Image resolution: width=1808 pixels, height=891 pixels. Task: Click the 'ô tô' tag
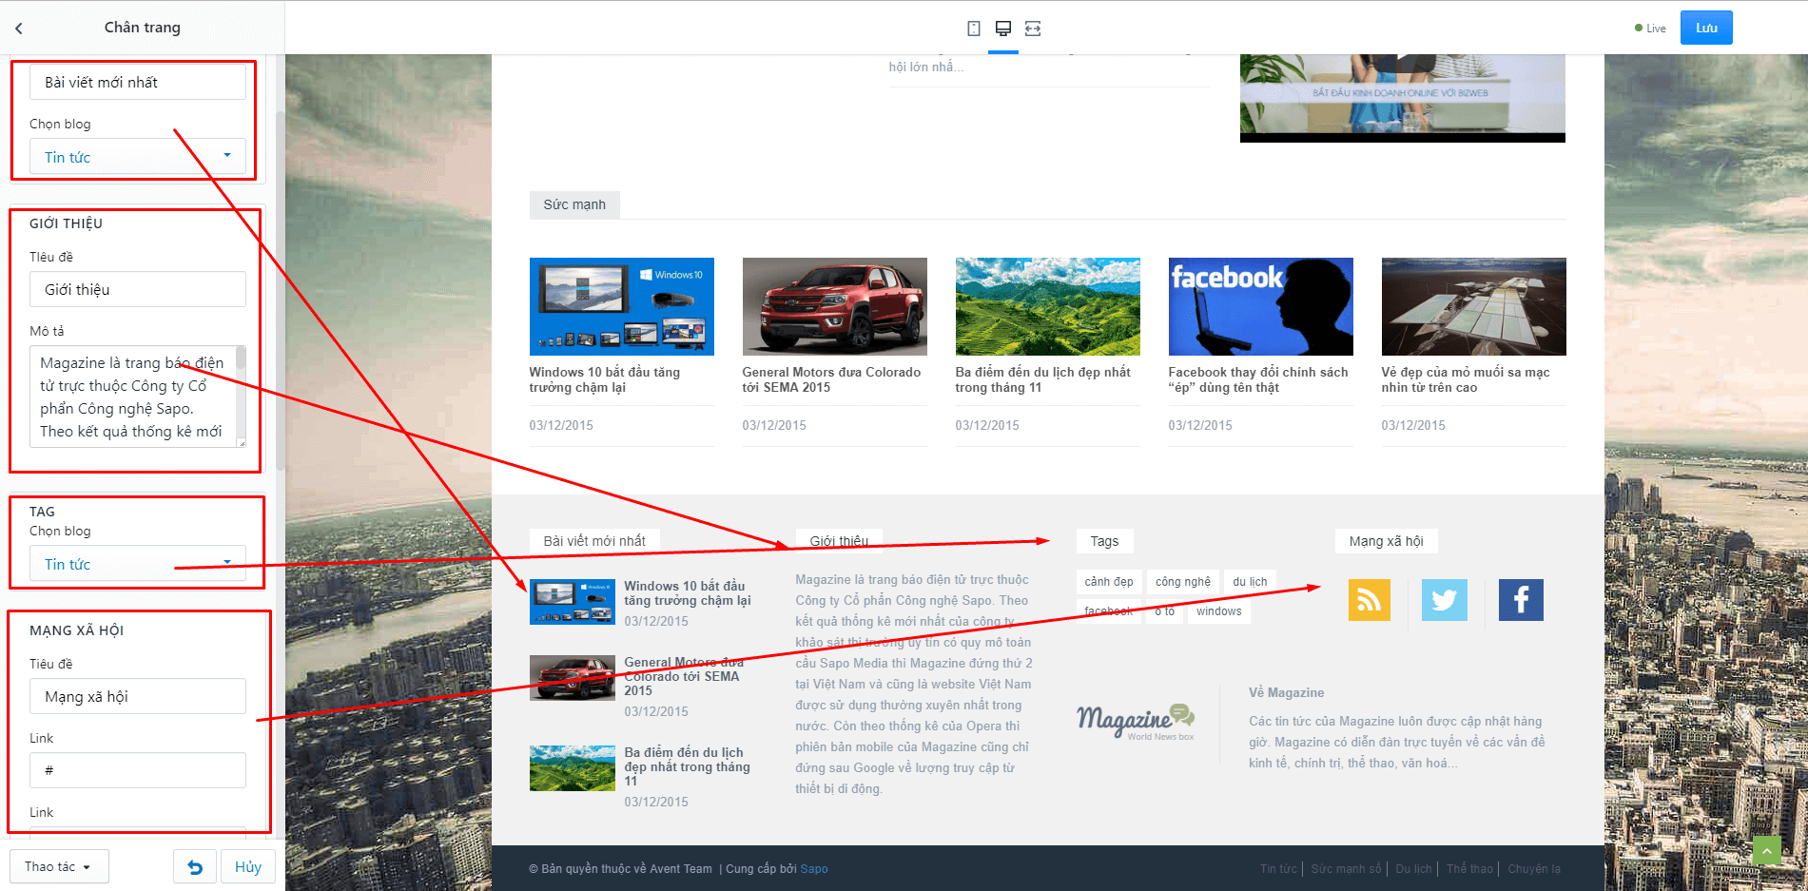point(1164,611)
